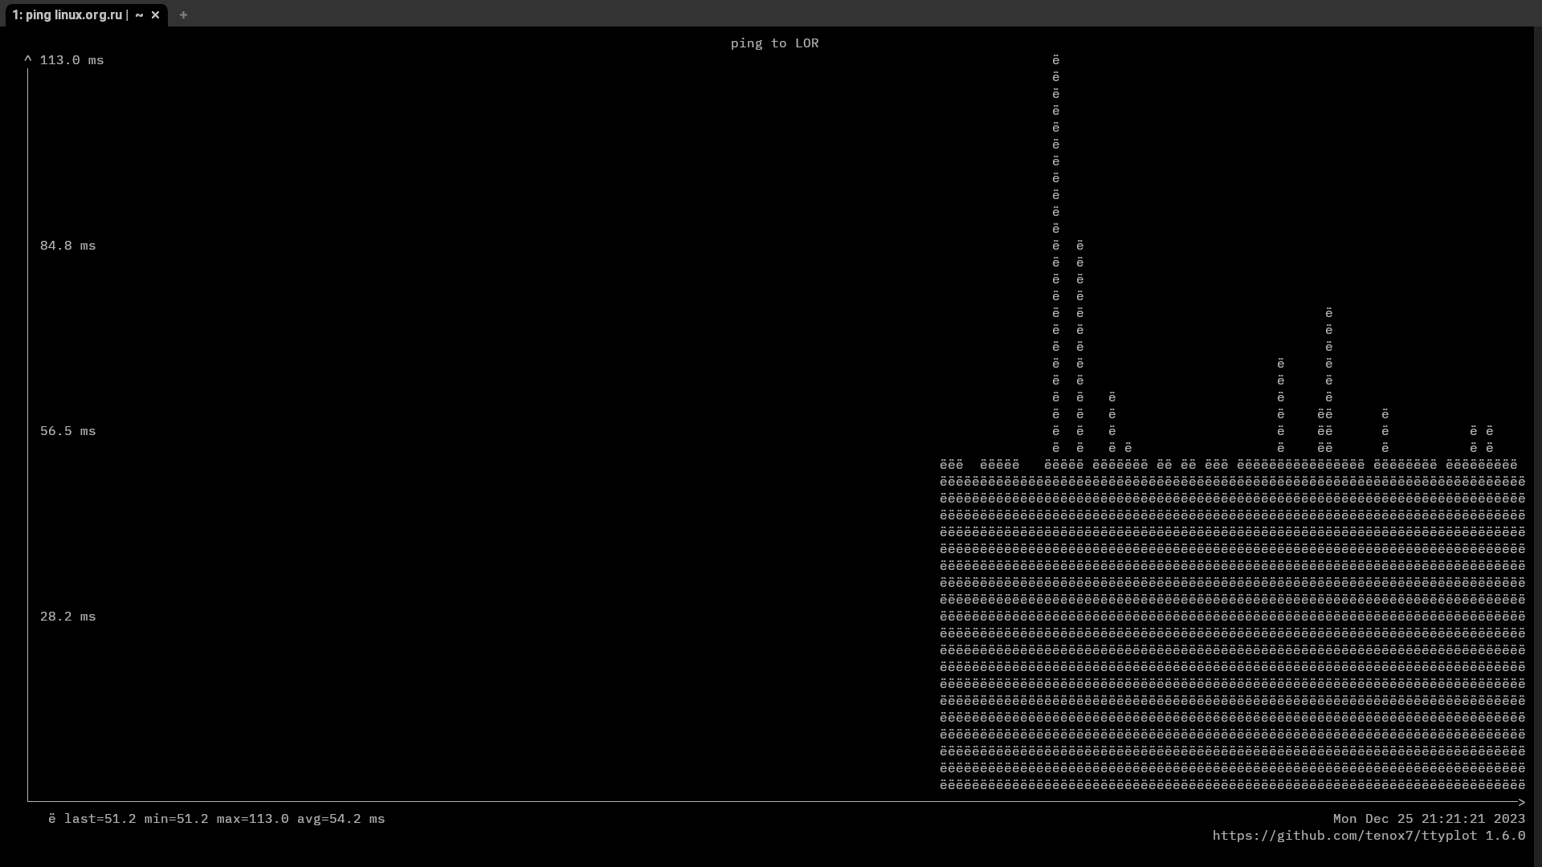1542x867 pixels.
Task: Click the 84.8 ms axis label
Action: (x=67, y=246)
